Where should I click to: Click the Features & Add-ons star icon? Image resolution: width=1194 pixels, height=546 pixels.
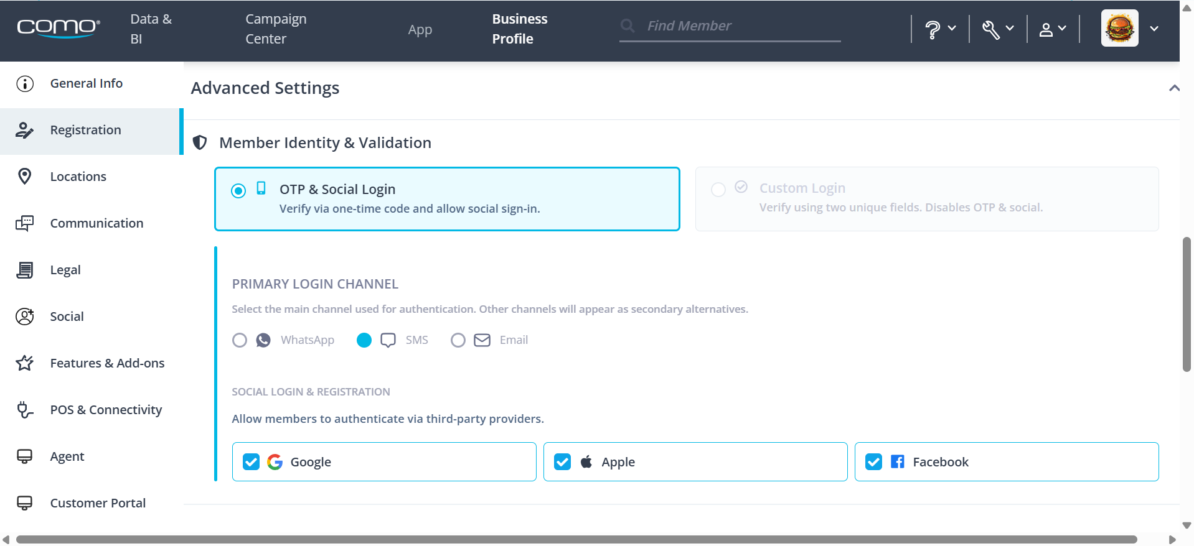point(25,363)
